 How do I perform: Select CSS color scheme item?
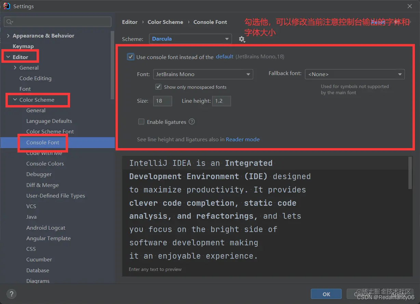coord(31,249)
